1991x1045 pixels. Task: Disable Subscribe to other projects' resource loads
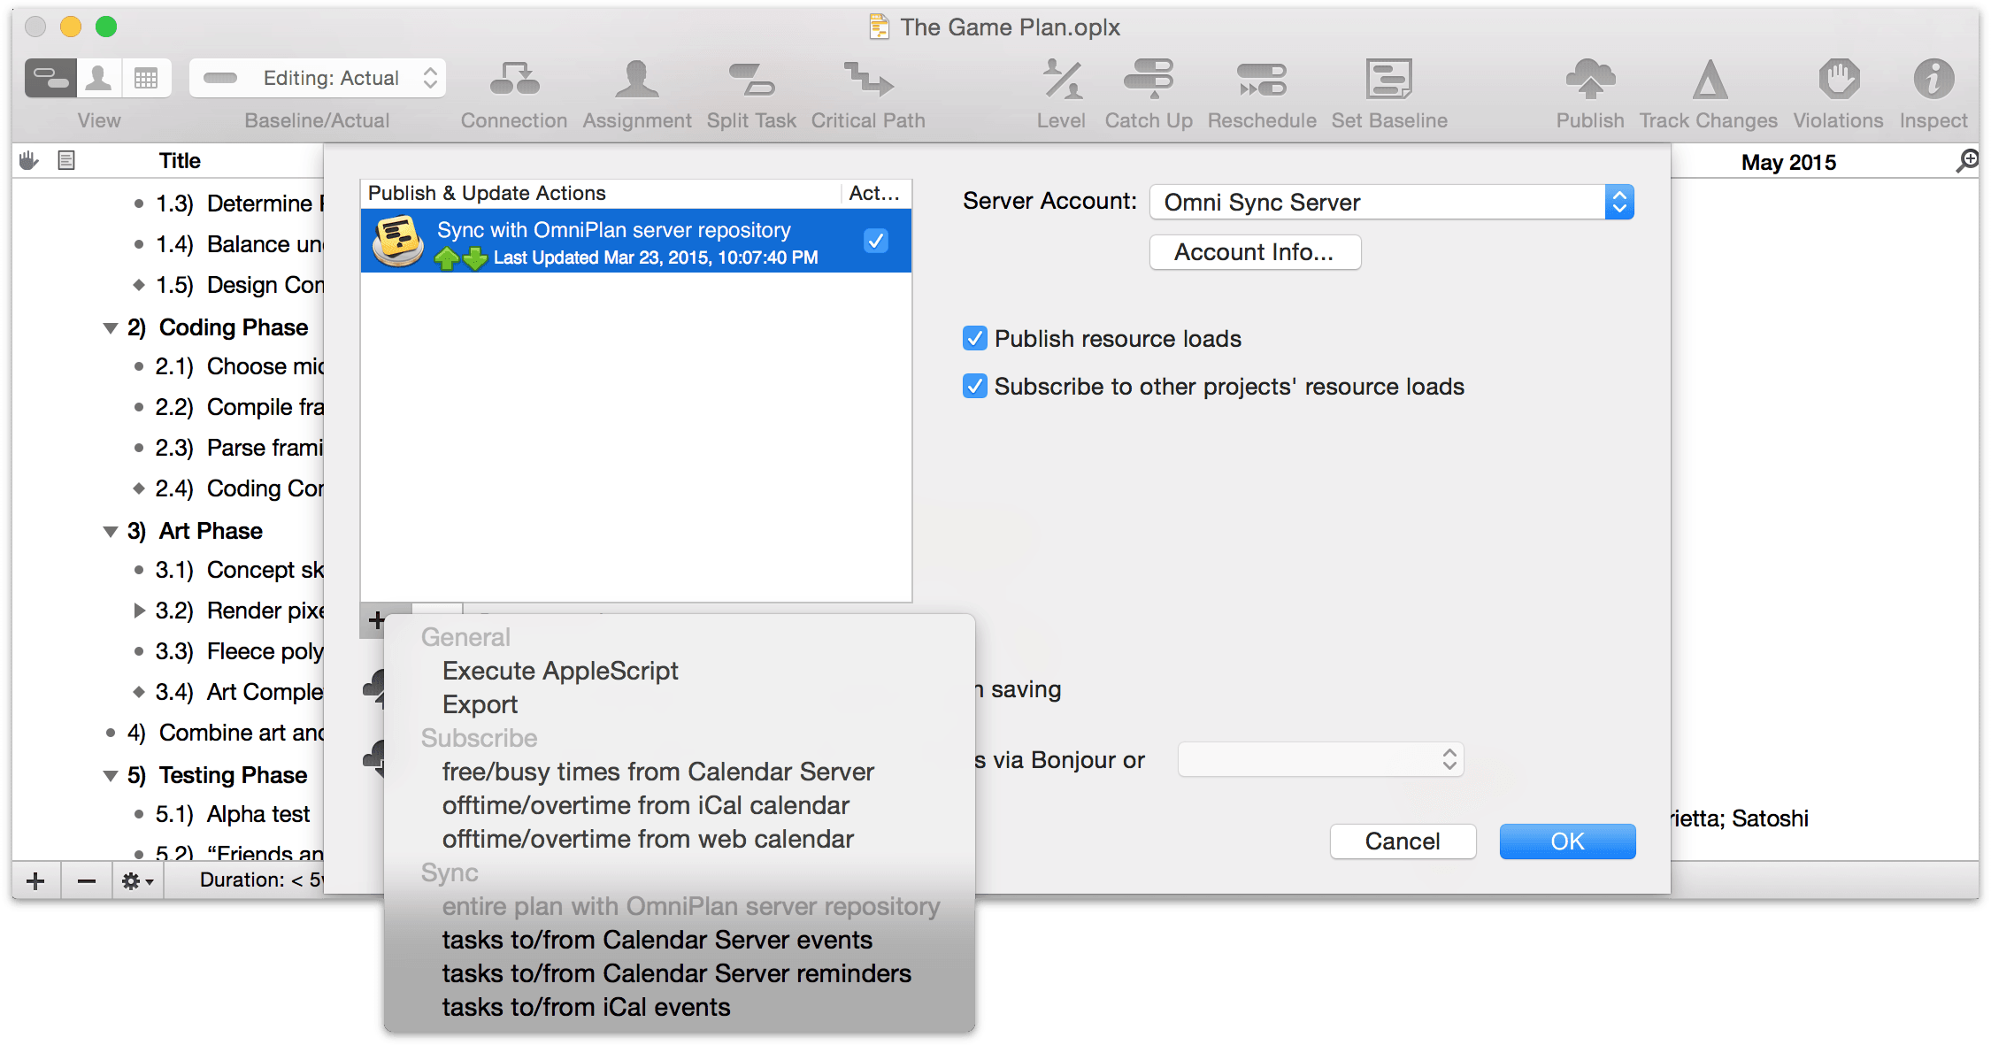pyautogui.click(x=977, y=384)
